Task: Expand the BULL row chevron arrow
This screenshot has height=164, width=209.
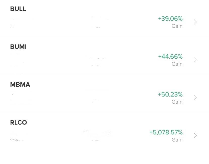Action: (x=195, y=22)
